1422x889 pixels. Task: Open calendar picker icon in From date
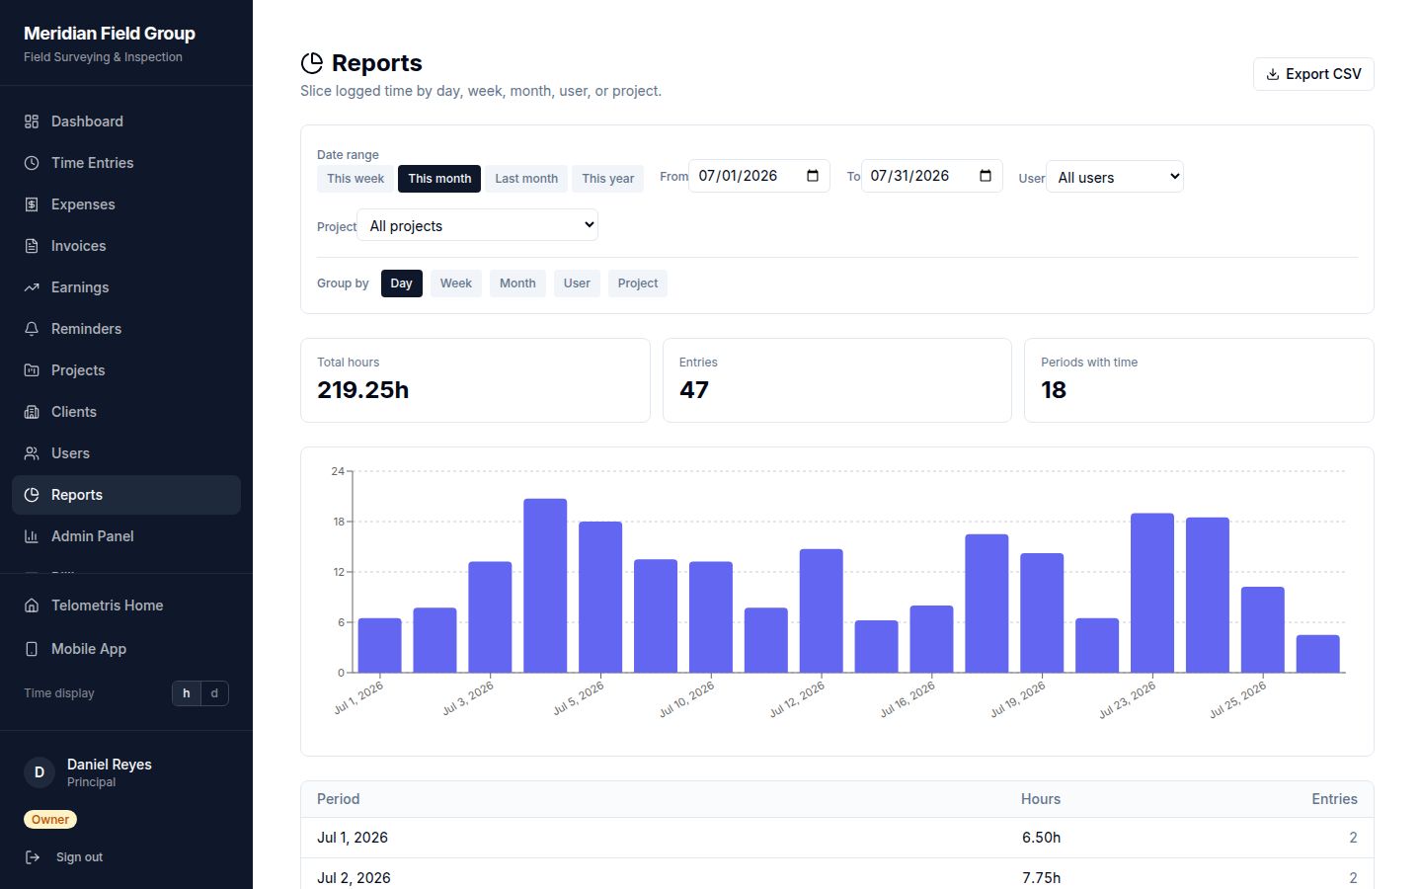tap(813, 176)
